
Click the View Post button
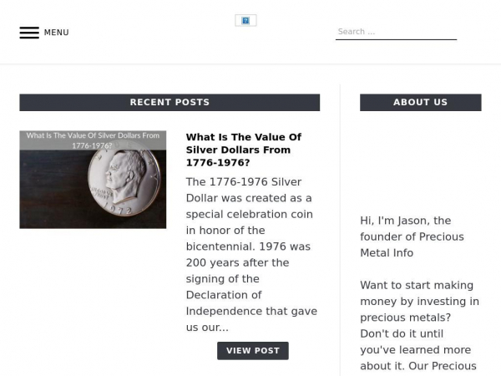[253, 351]
